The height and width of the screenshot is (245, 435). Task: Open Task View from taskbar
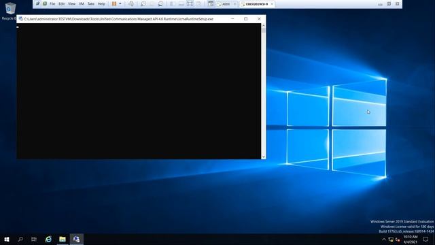click(34, 239)
